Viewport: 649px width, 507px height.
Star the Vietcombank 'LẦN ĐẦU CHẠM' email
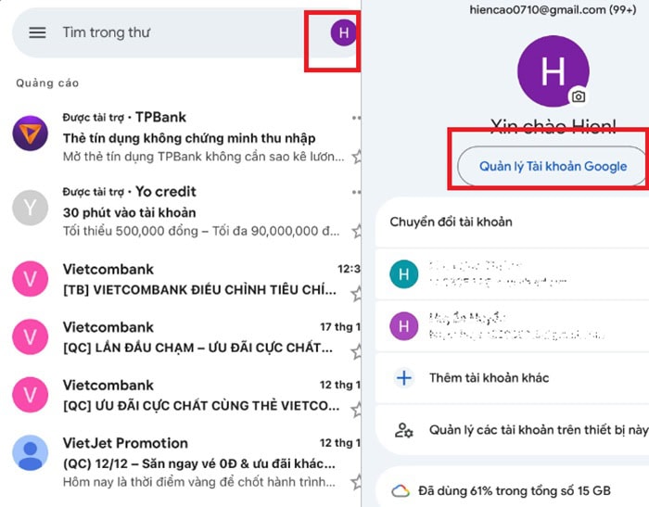[356, 352]
